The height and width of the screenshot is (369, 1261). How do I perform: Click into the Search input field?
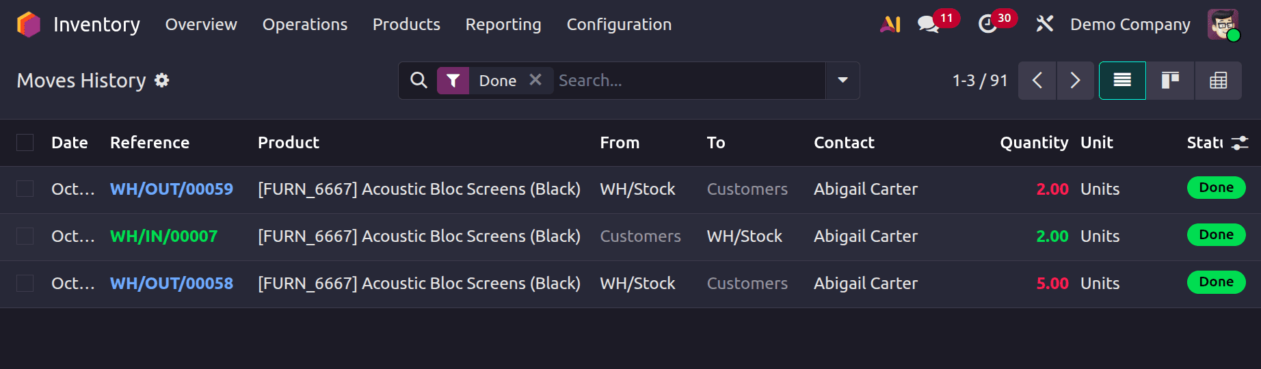(687, 81)
